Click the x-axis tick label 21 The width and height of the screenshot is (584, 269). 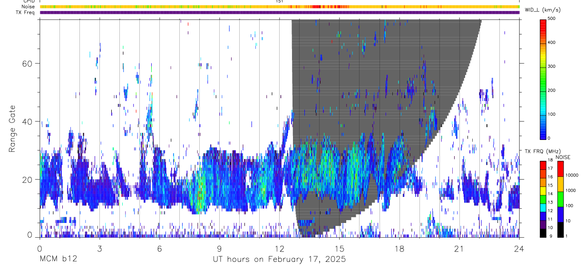(459, 249)
